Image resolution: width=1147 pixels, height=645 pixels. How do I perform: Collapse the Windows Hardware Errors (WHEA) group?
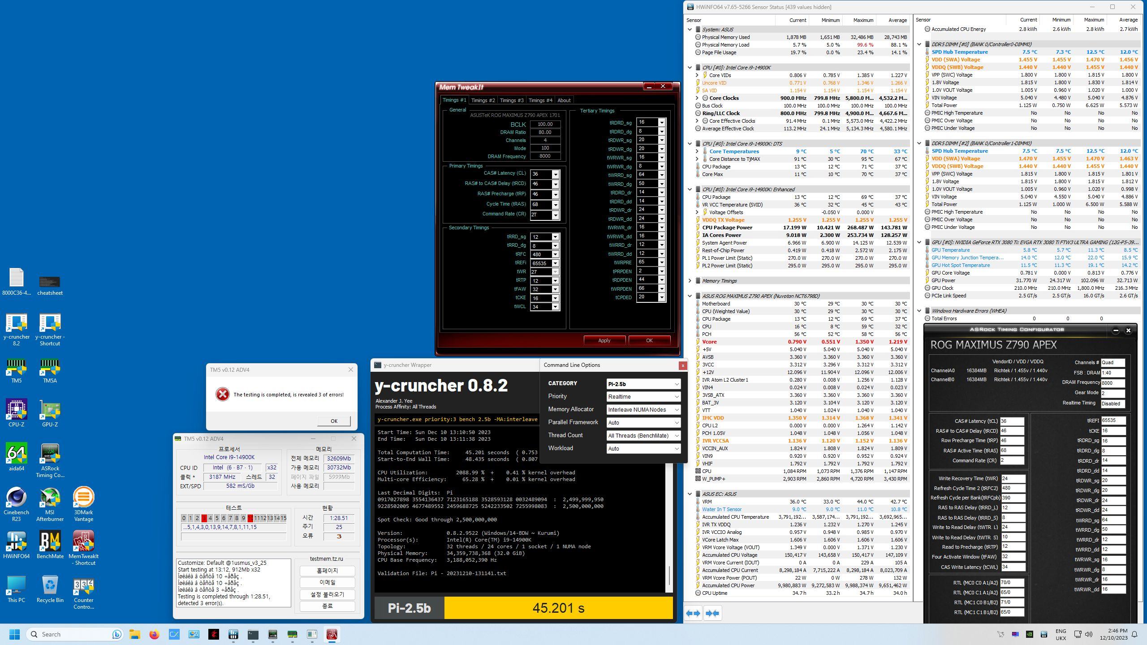tap(919, 311)
